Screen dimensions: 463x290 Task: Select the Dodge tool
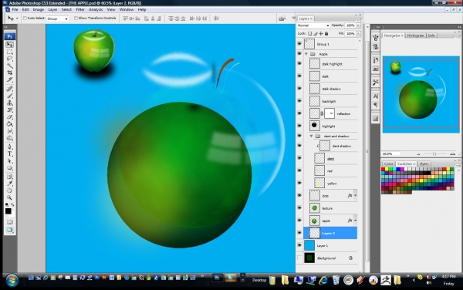coord(10,138)
